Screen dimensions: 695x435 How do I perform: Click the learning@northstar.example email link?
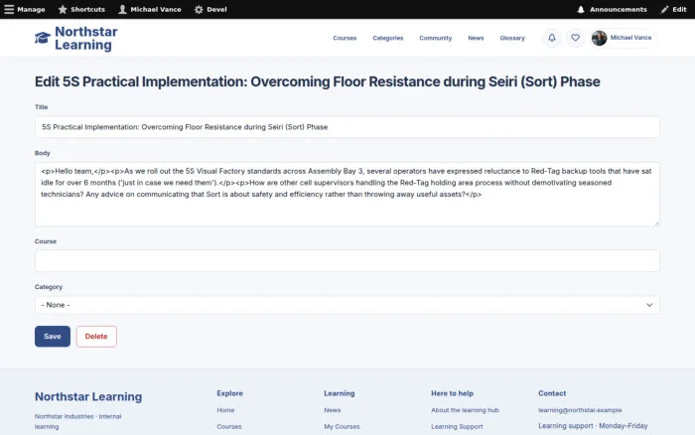(x=580, y=410)
